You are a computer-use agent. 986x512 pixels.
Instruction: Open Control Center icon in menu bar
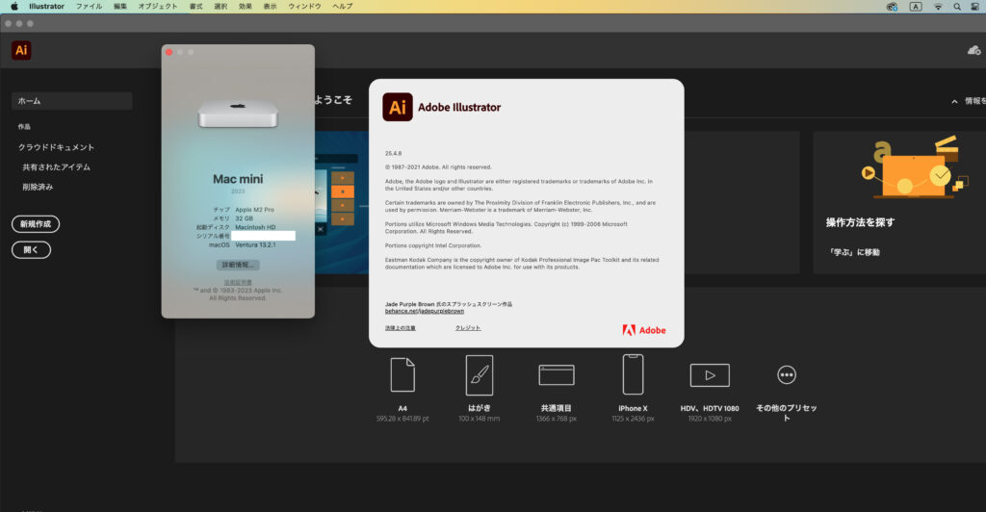(x=975, y=7)
